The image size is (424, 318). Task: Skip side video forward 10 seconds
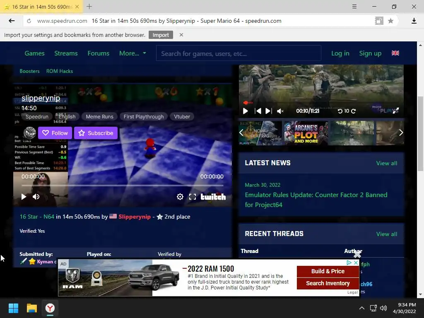coord(354,111)
